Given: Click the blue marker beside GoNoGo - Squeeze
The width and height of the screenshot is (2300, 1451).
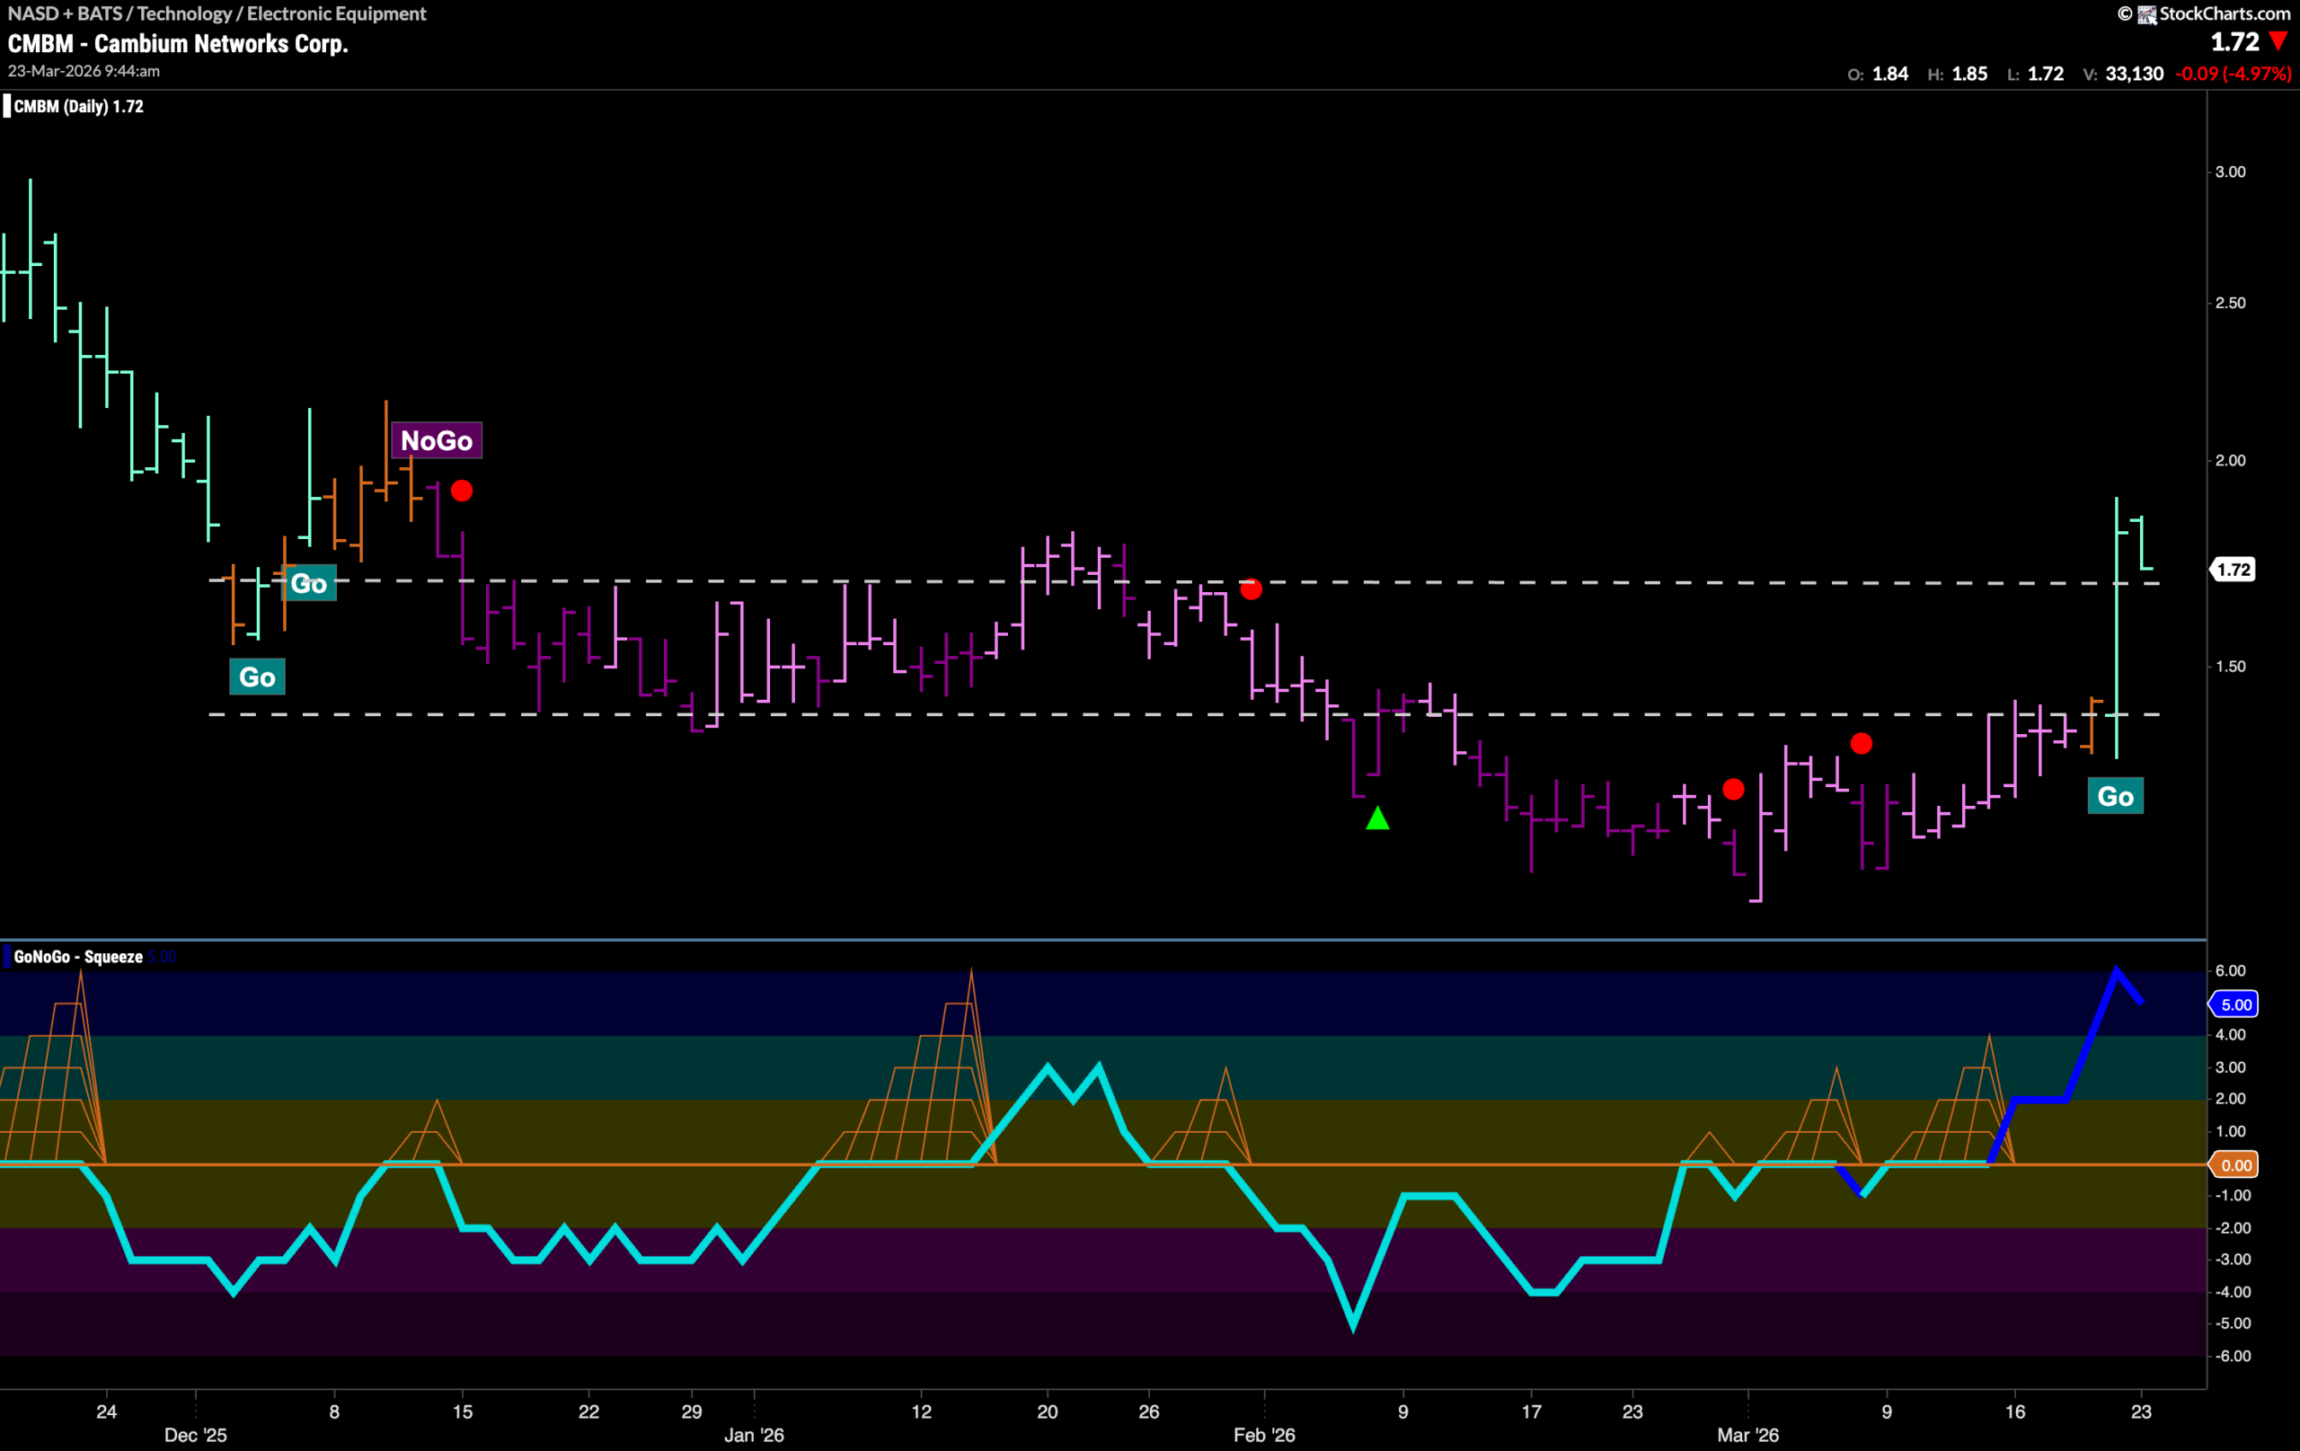Looking at the screenshot, I should click(6, 956).
